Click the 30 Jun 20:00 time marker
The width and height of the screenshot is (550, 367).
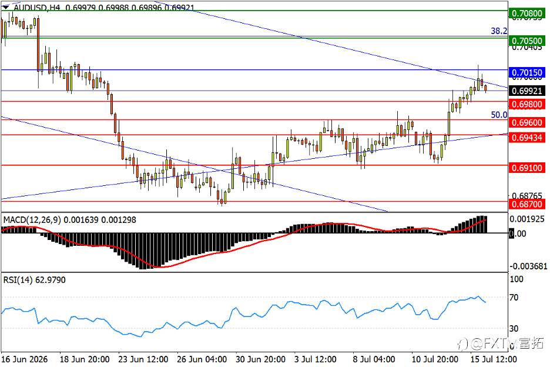[x=260, y=359]
